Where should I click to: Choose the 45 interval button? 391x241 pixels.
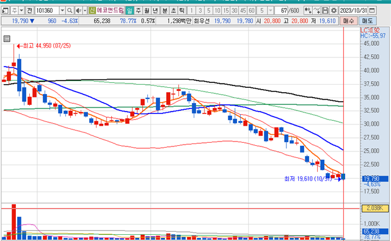click(243, 10)
